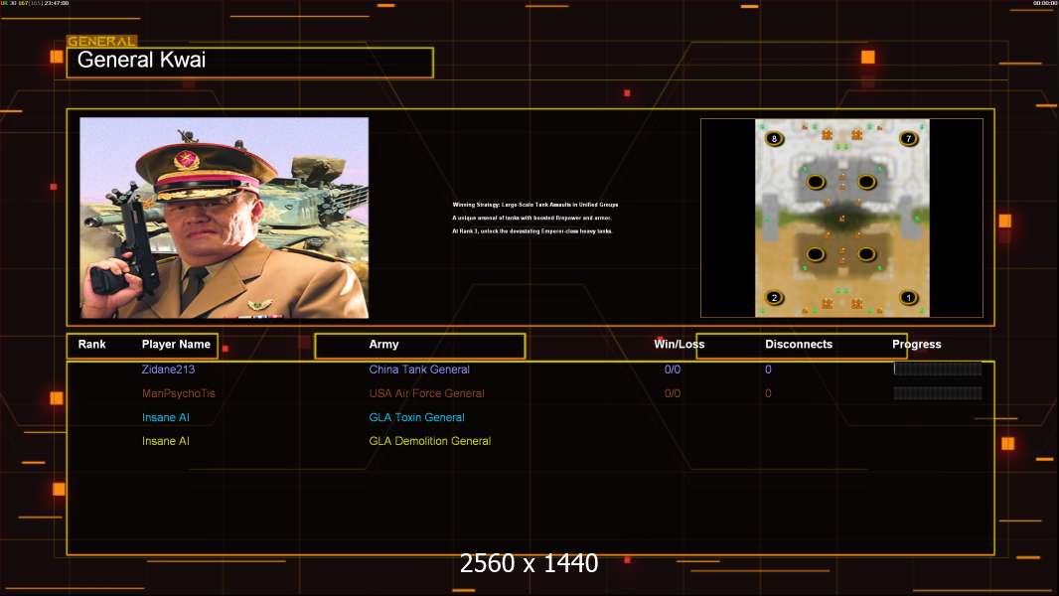Select player ManPsychoTis in the list
Image resolution: width=1059 pixels, height=596 pixels.
(x=179, y=393)
